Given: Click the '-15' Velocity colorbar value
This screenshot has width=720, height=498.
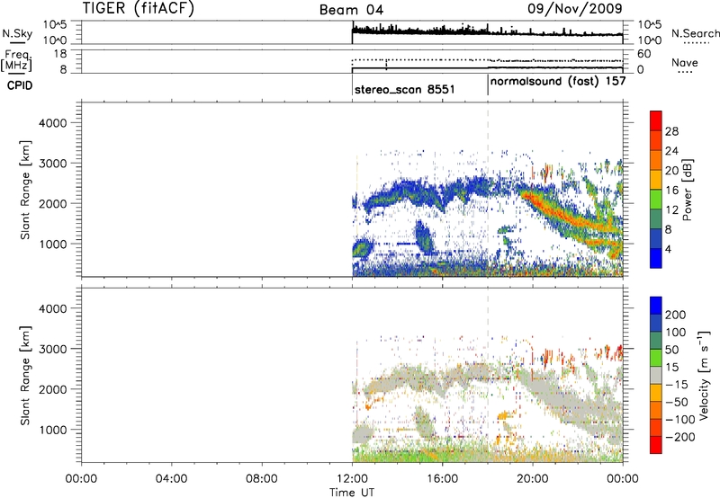Looking at the screenshot, I should point(677,385).
